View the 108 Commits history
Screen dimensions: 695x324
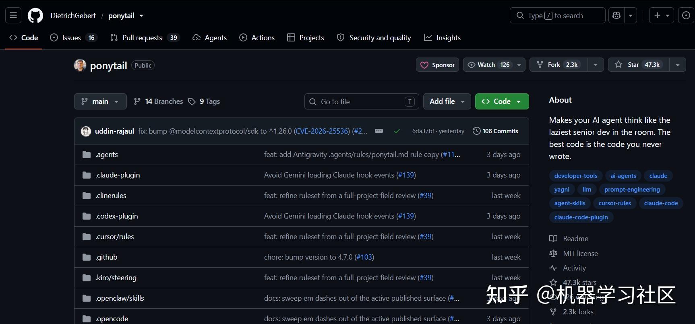[495, 131]
